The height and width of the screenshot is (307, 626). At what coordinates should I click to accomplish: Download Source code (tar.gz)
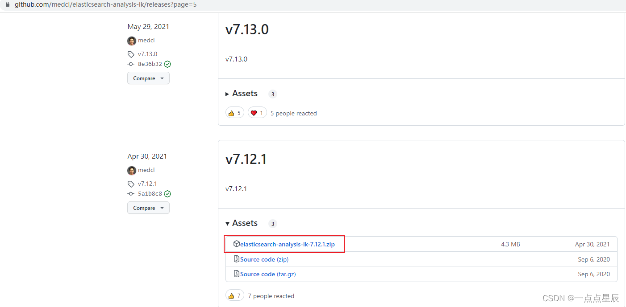[268, 274]
